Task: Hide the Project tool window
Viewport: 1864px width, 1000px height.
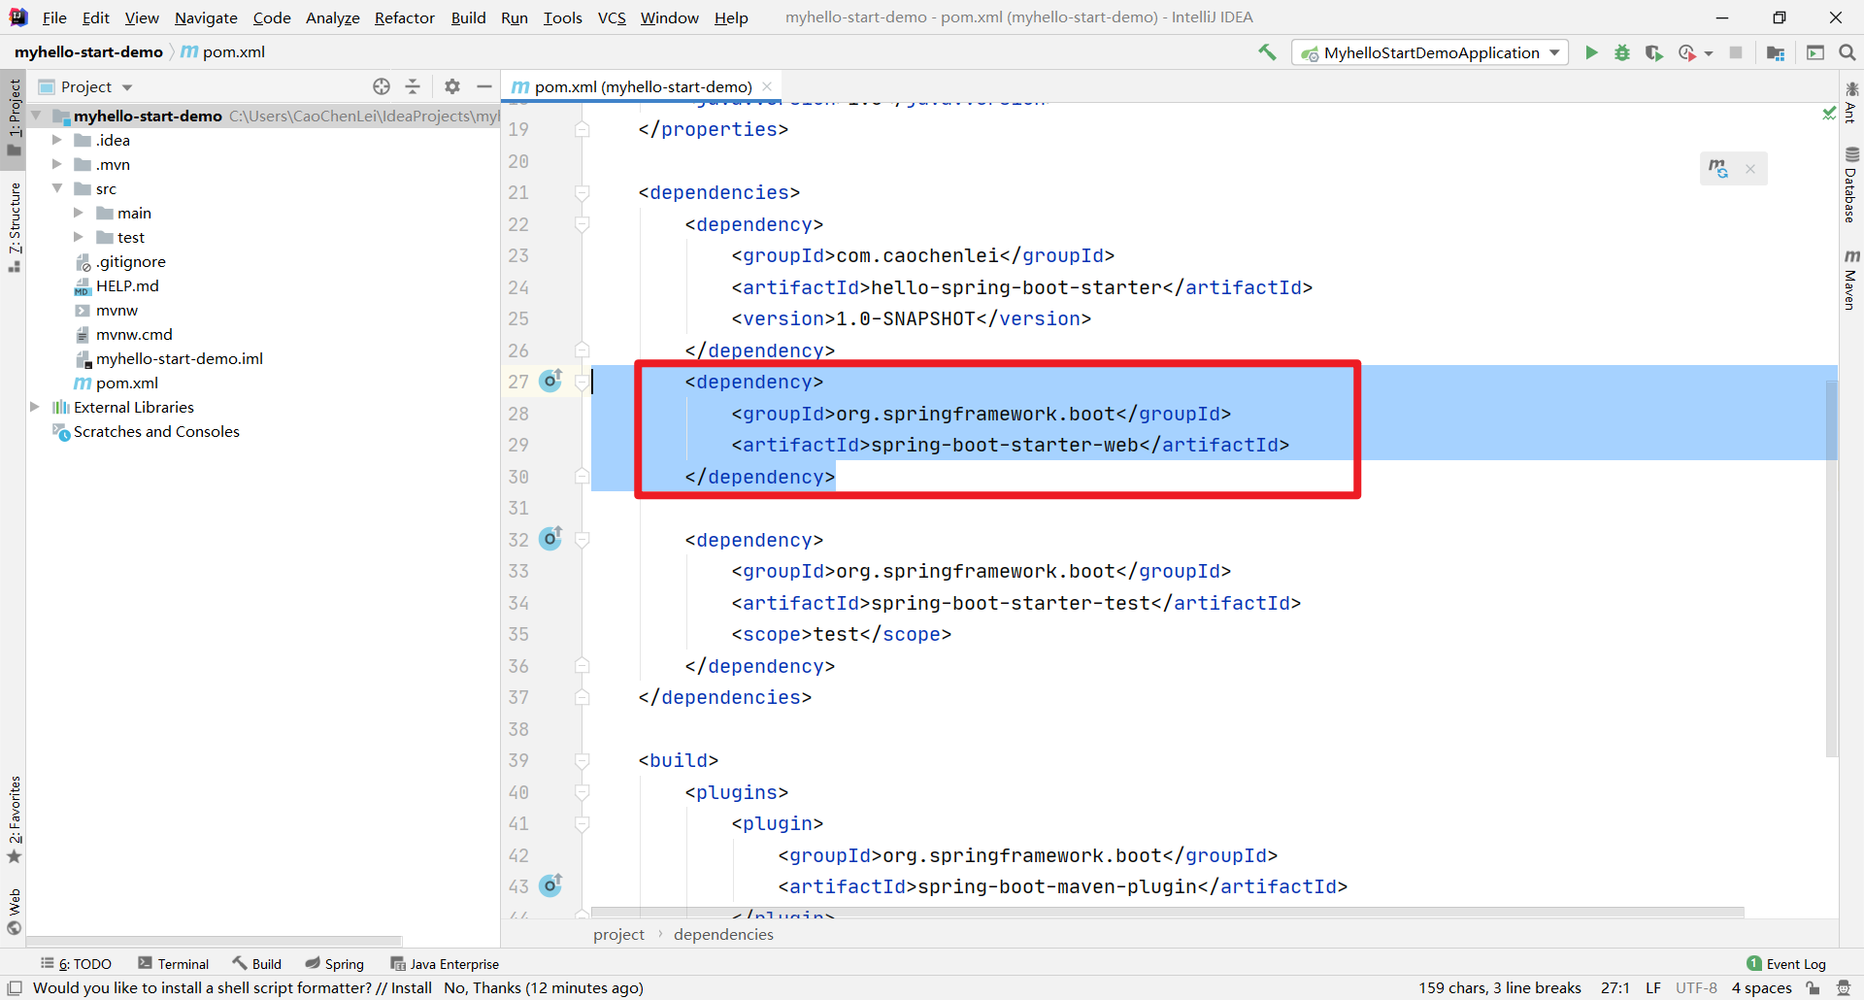Action: pyautogui.click(x=483, y=86)
